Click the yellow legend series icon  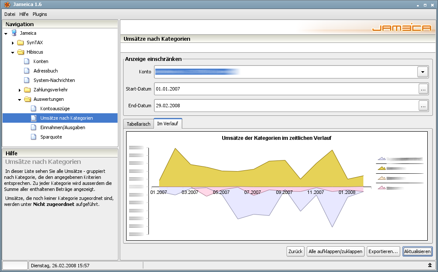(x=381, y=168)
